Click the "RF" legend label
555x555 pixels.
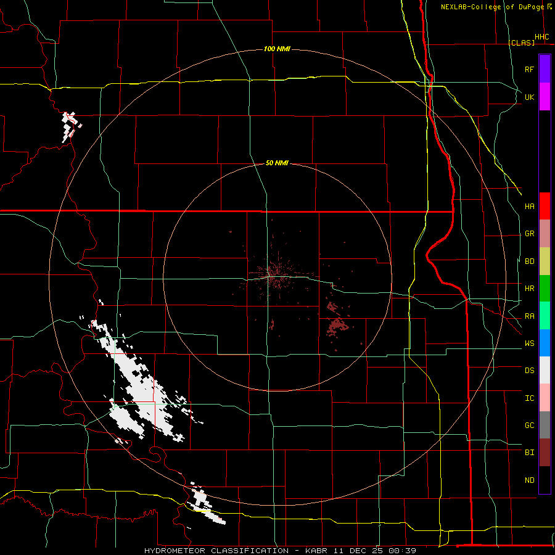pos(530,70)
